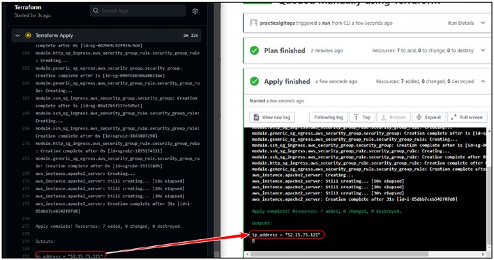Click search logs input field

[137, 10]
